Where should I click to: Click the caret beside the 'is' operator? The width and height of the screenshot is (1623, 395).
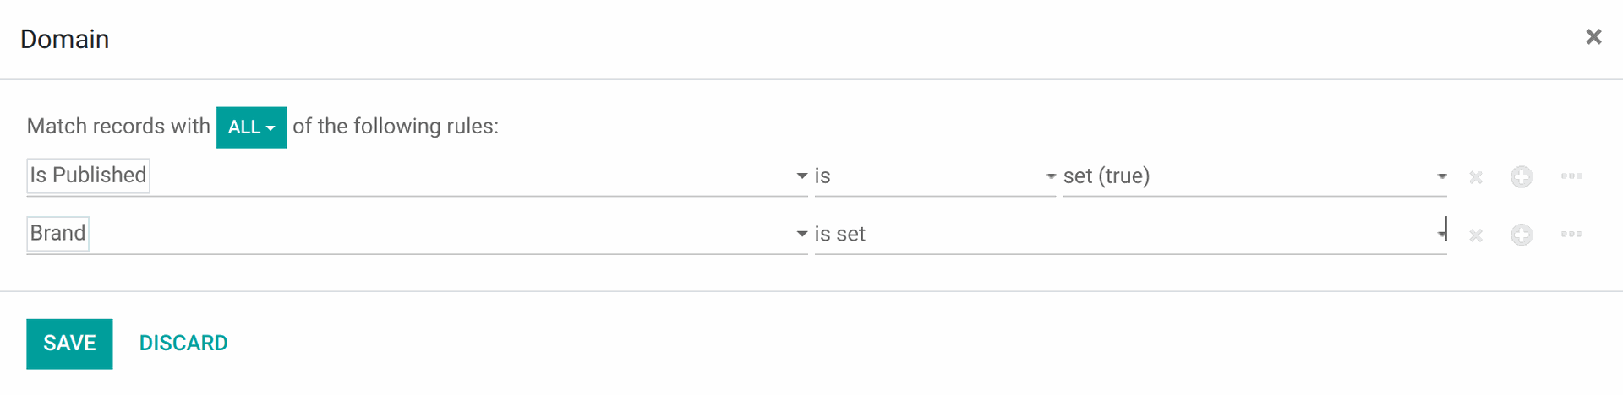click(1051, 176)
